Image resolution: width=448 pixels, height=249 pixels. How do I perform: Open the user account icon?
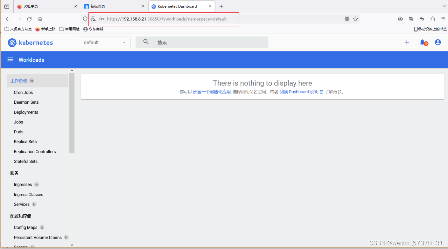(x=438, y=42)
